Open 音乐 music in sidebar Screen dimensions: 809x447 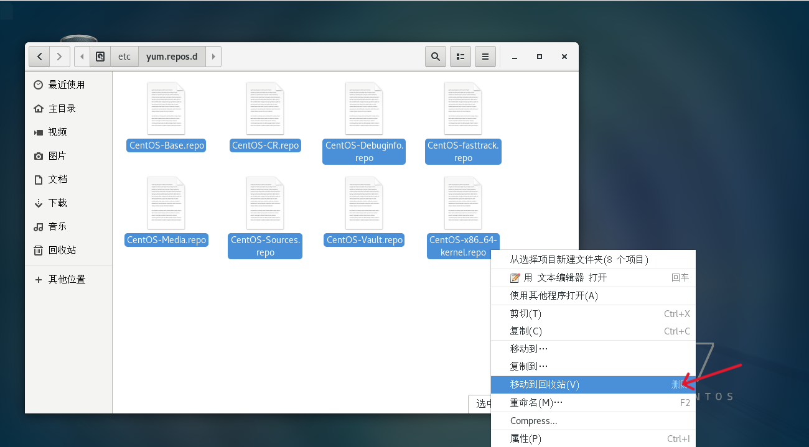pyautogui.click(x=68, y=226)
